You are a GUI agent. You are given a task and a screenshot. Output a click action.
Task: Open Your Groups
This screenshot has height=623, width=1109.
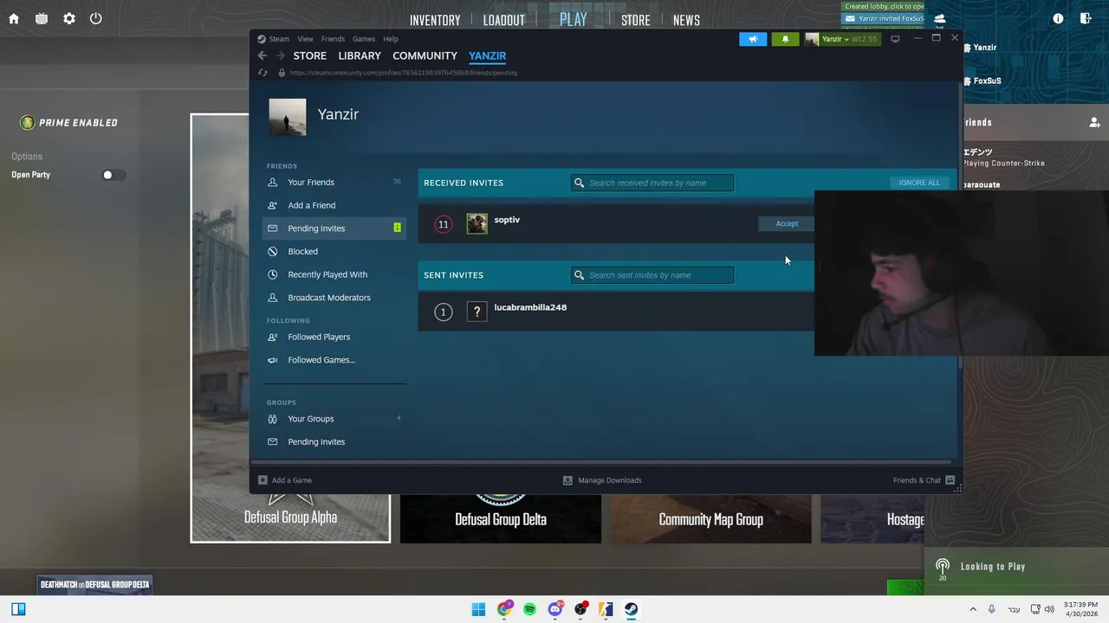click(x=334, y=419)
